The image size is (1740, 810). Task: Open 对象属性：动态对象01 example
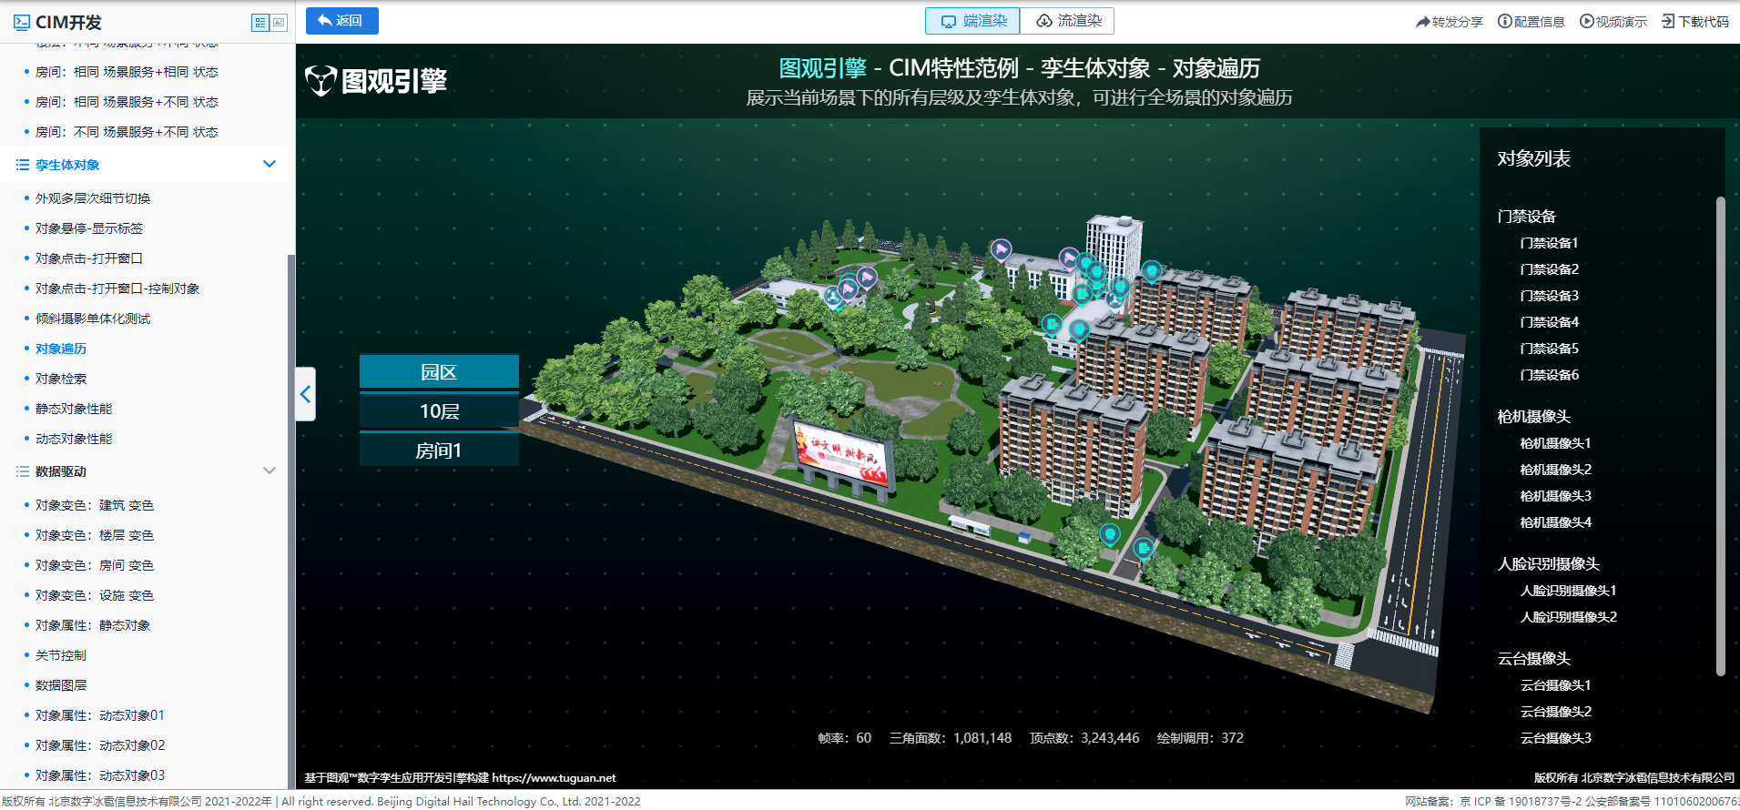[x=100, y=715]
